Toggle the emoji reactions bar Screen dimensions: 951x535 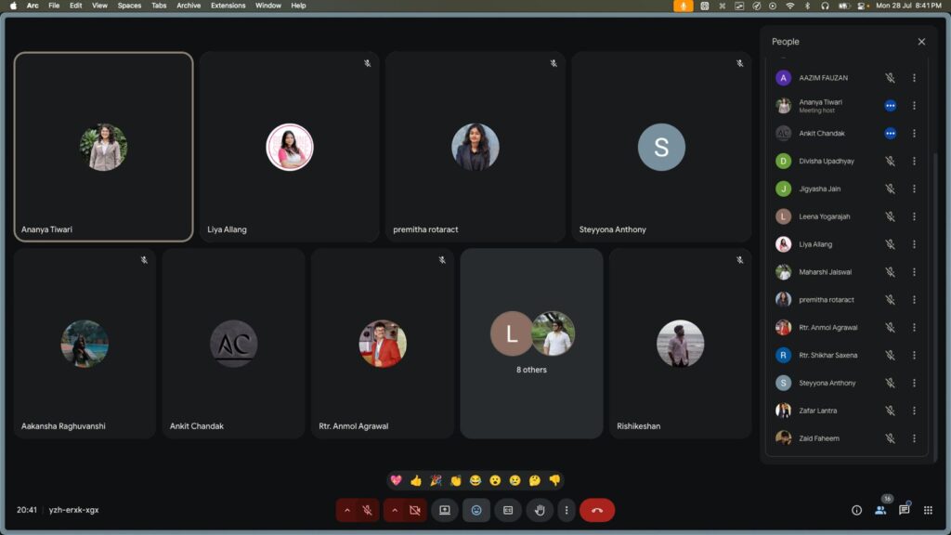(x=476, y=510)
